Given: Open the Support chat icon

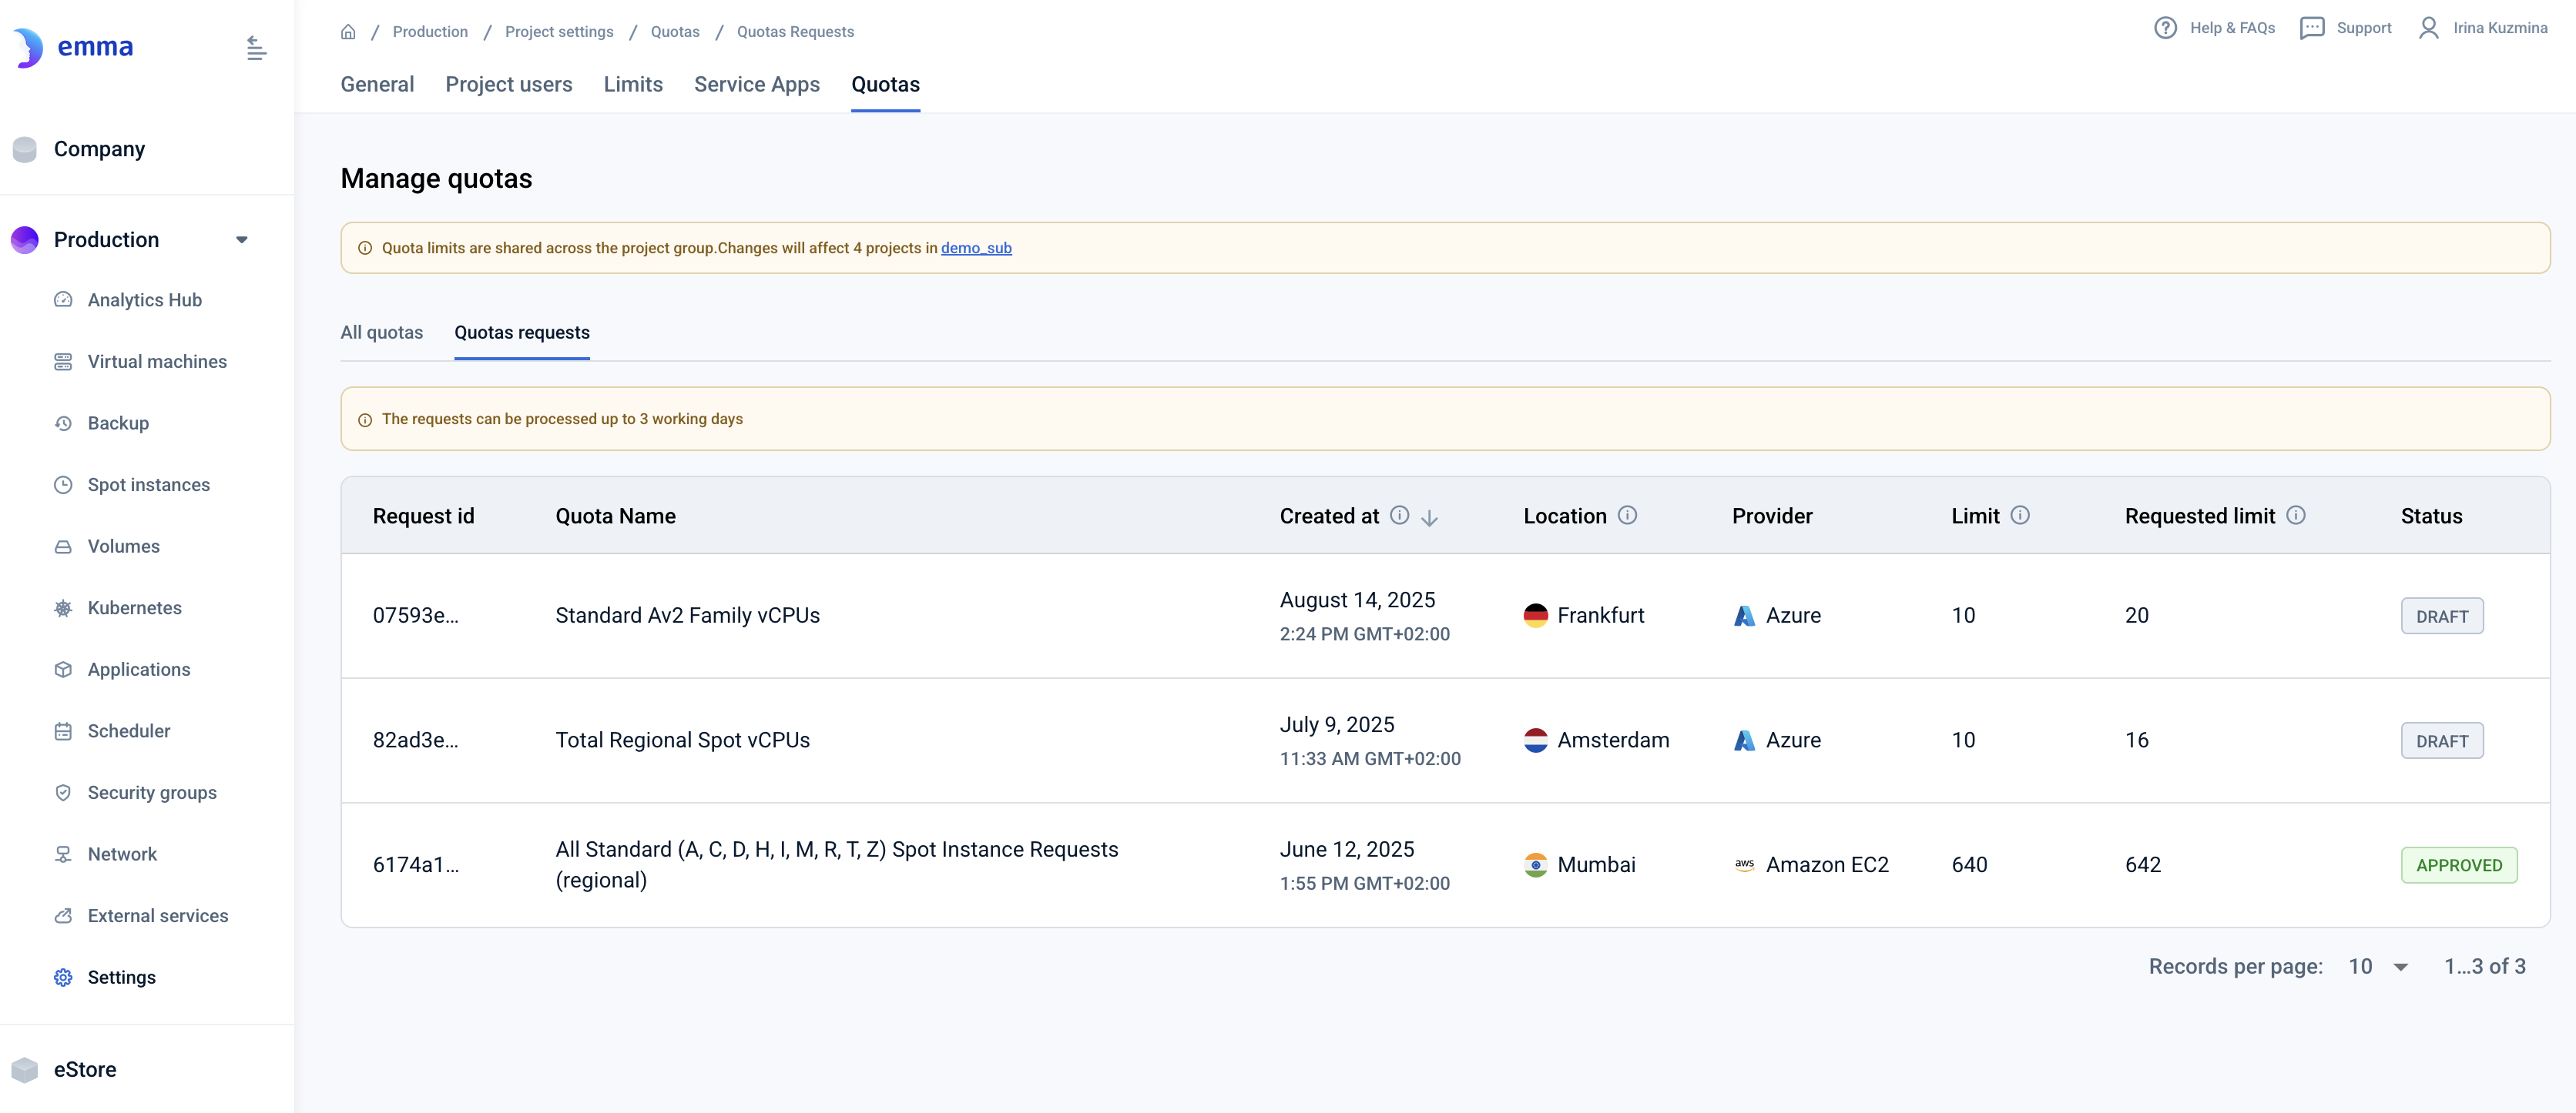Looking at the screenshot, I should point(2312,28).
